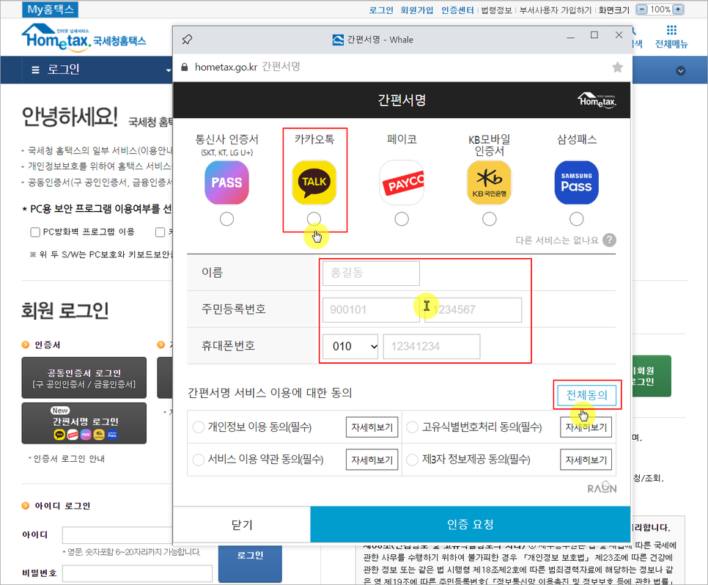Click the resident number front field 900101

(x=371, y=310)
